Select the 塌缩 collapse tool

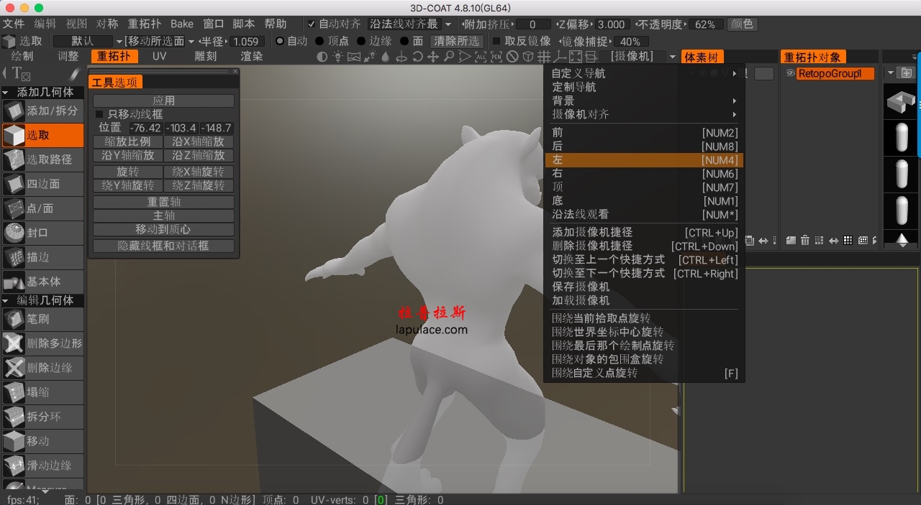coord(42,392)
